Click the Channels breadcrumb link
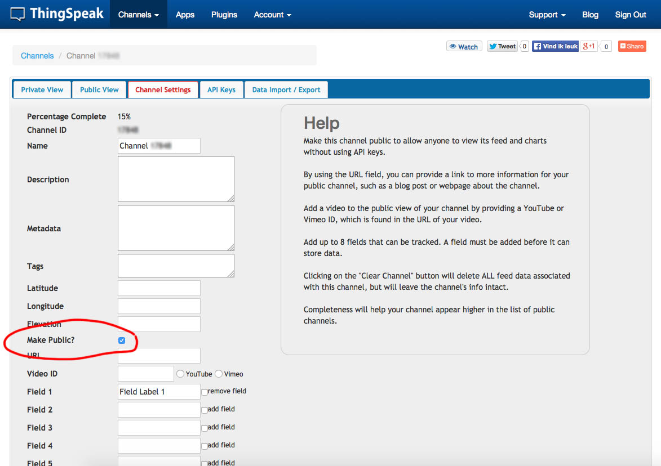This screenshot has width=661, height=466. point(37,56)
